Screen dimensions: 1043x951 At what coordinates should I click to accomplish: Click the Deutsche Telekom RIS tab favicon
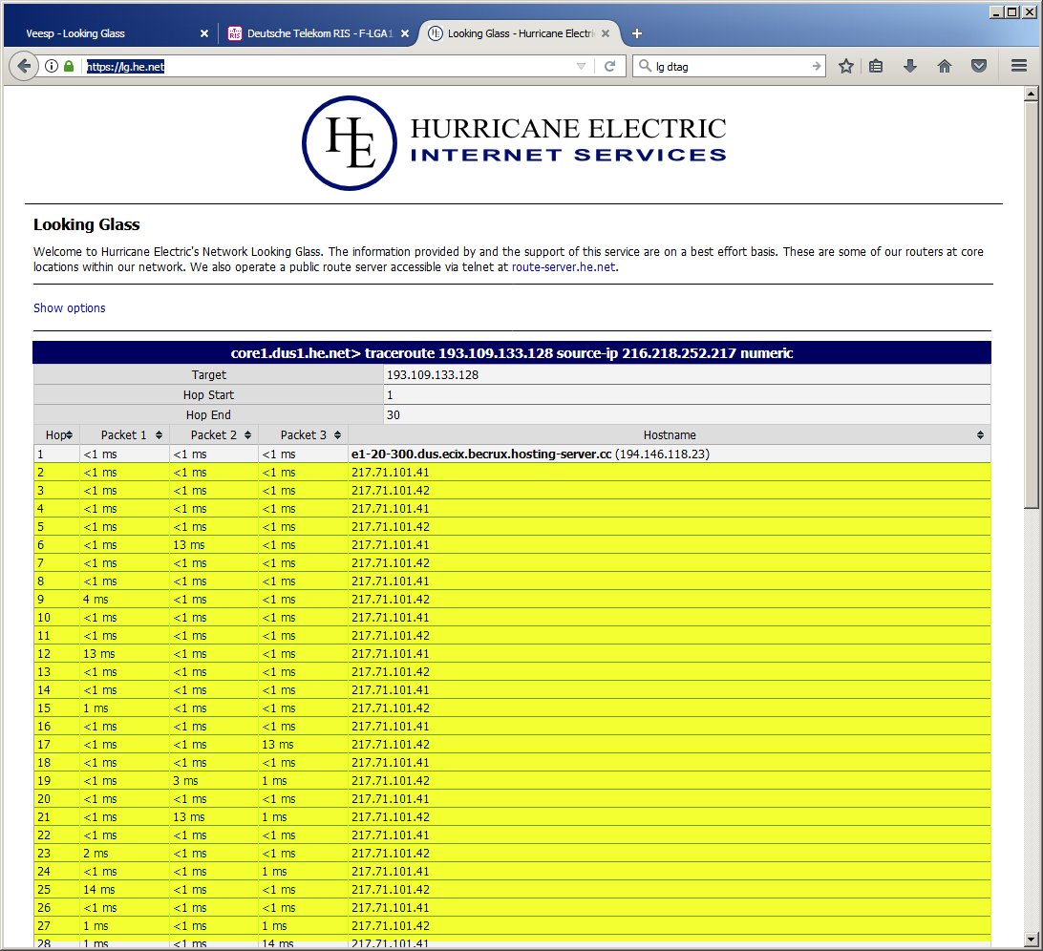pos(234,33)
